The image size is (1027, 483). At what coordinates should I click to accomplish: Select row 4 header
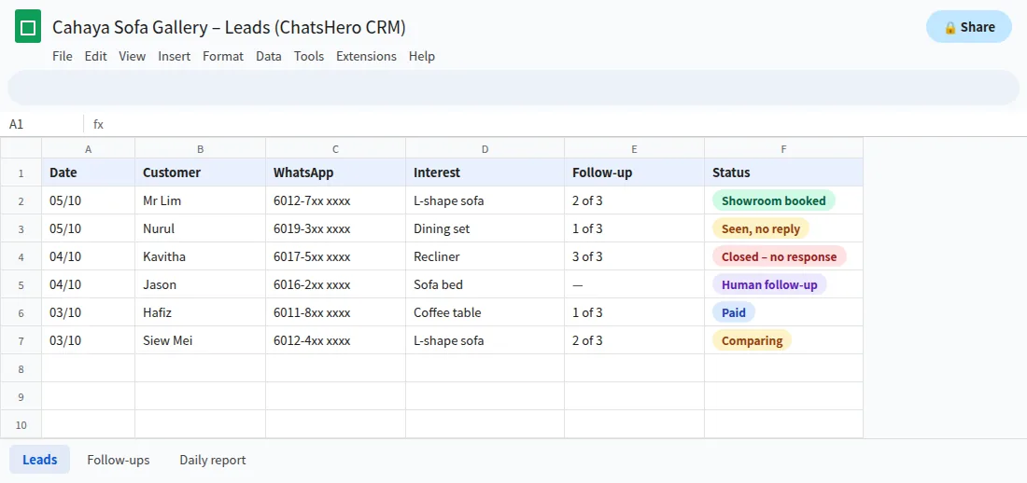pos(21,256)
